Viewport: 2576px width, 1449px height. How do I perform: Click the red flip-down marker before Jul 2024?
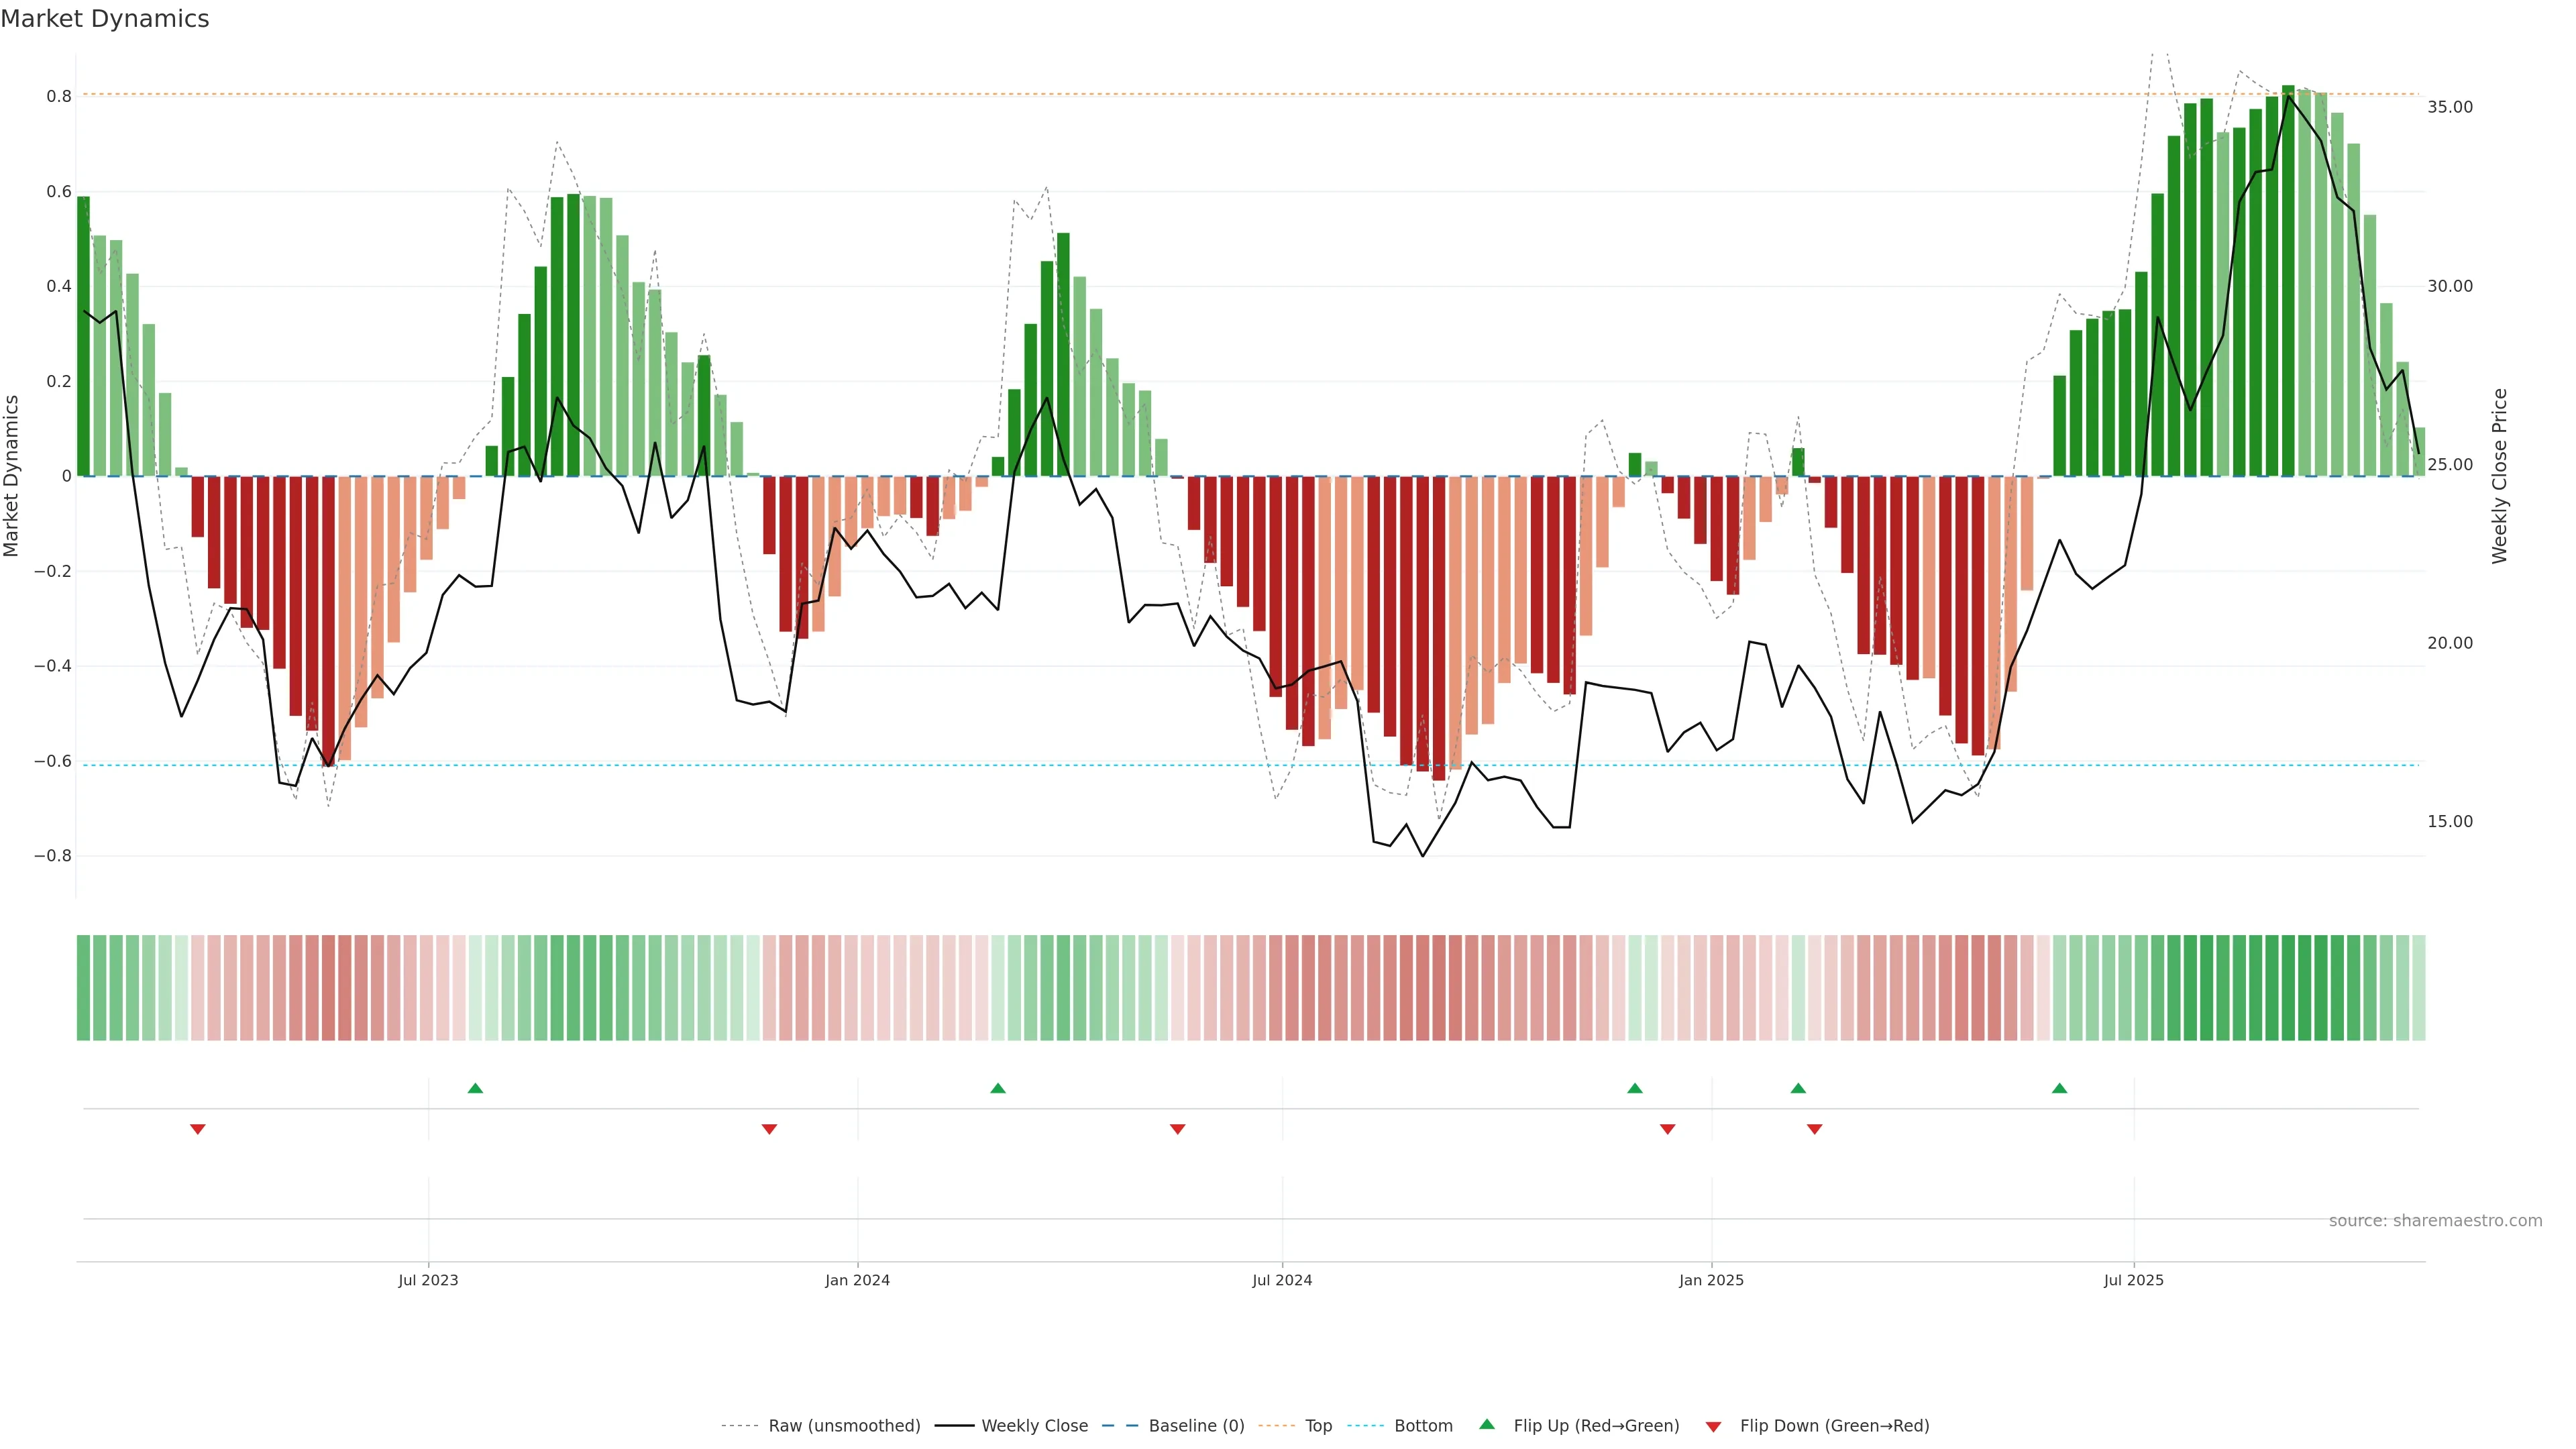pyautogui.click(x=1177, y=1129)
